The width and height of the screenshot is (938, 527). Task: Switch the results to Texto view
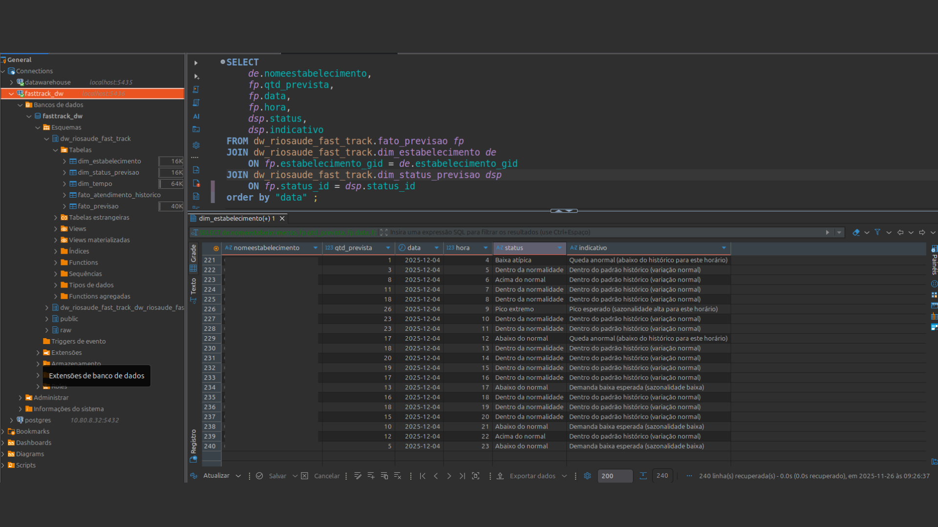pos(194,286)
